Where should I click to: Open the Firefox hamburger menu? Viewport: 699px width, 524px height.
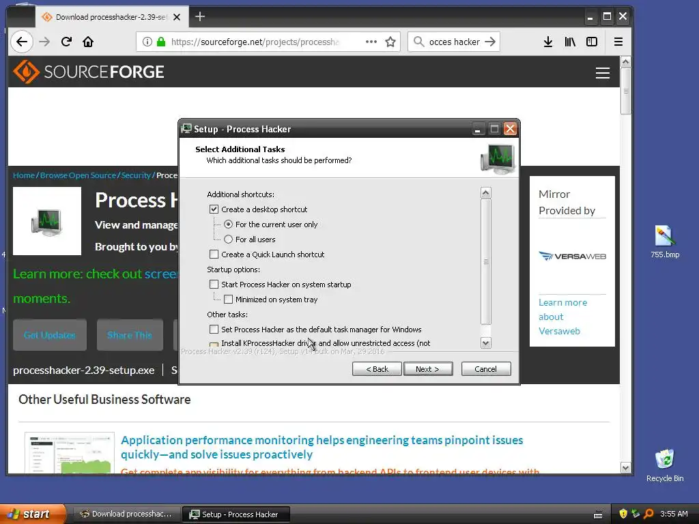[618, 42]
